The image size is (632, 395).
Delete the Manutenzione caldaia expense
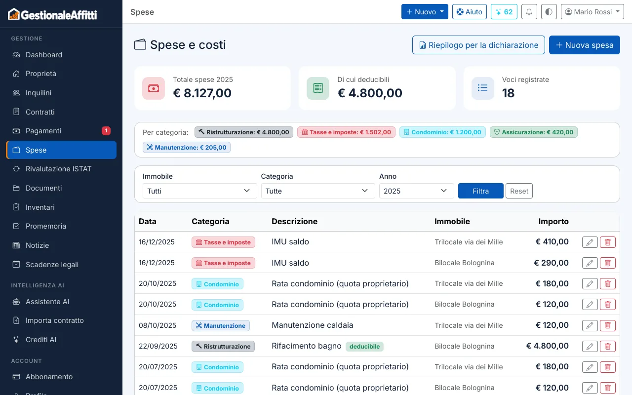(x=608, y=325)
